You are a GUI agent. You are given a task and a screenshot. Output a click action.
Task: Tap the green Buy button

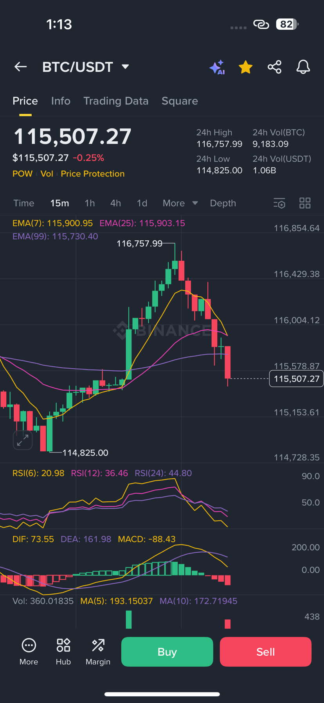167,652
